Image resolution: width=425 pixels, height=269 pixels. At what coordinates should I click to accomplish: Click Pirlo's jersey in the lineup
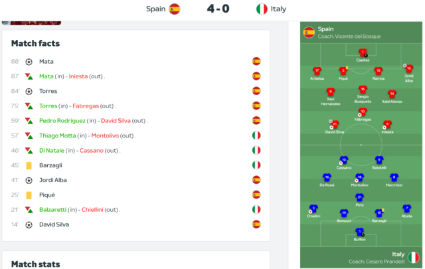(x=360, y=197)
